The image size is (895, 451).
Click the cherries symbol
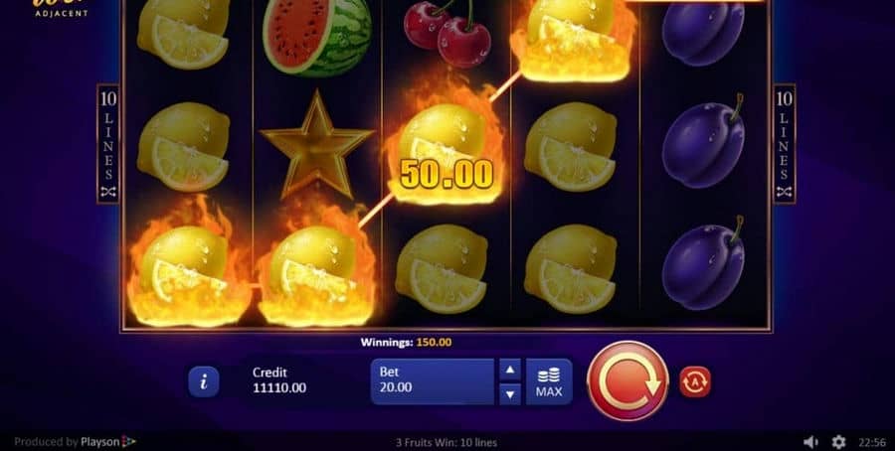447,33
